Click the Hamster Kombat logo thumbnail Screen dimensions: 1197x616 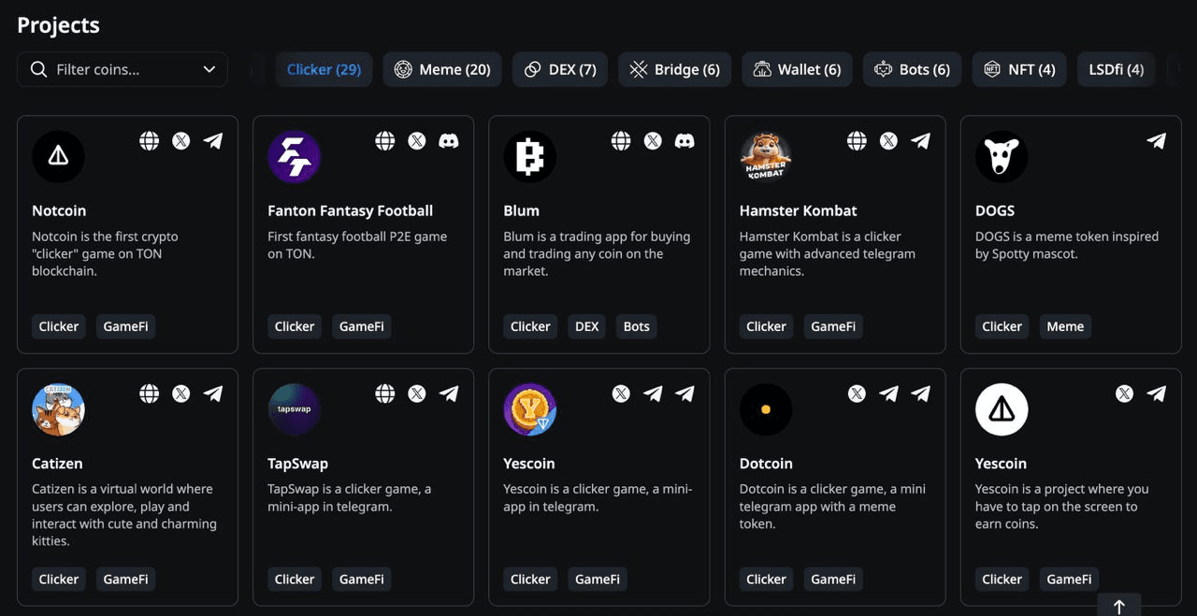(766, 156)
